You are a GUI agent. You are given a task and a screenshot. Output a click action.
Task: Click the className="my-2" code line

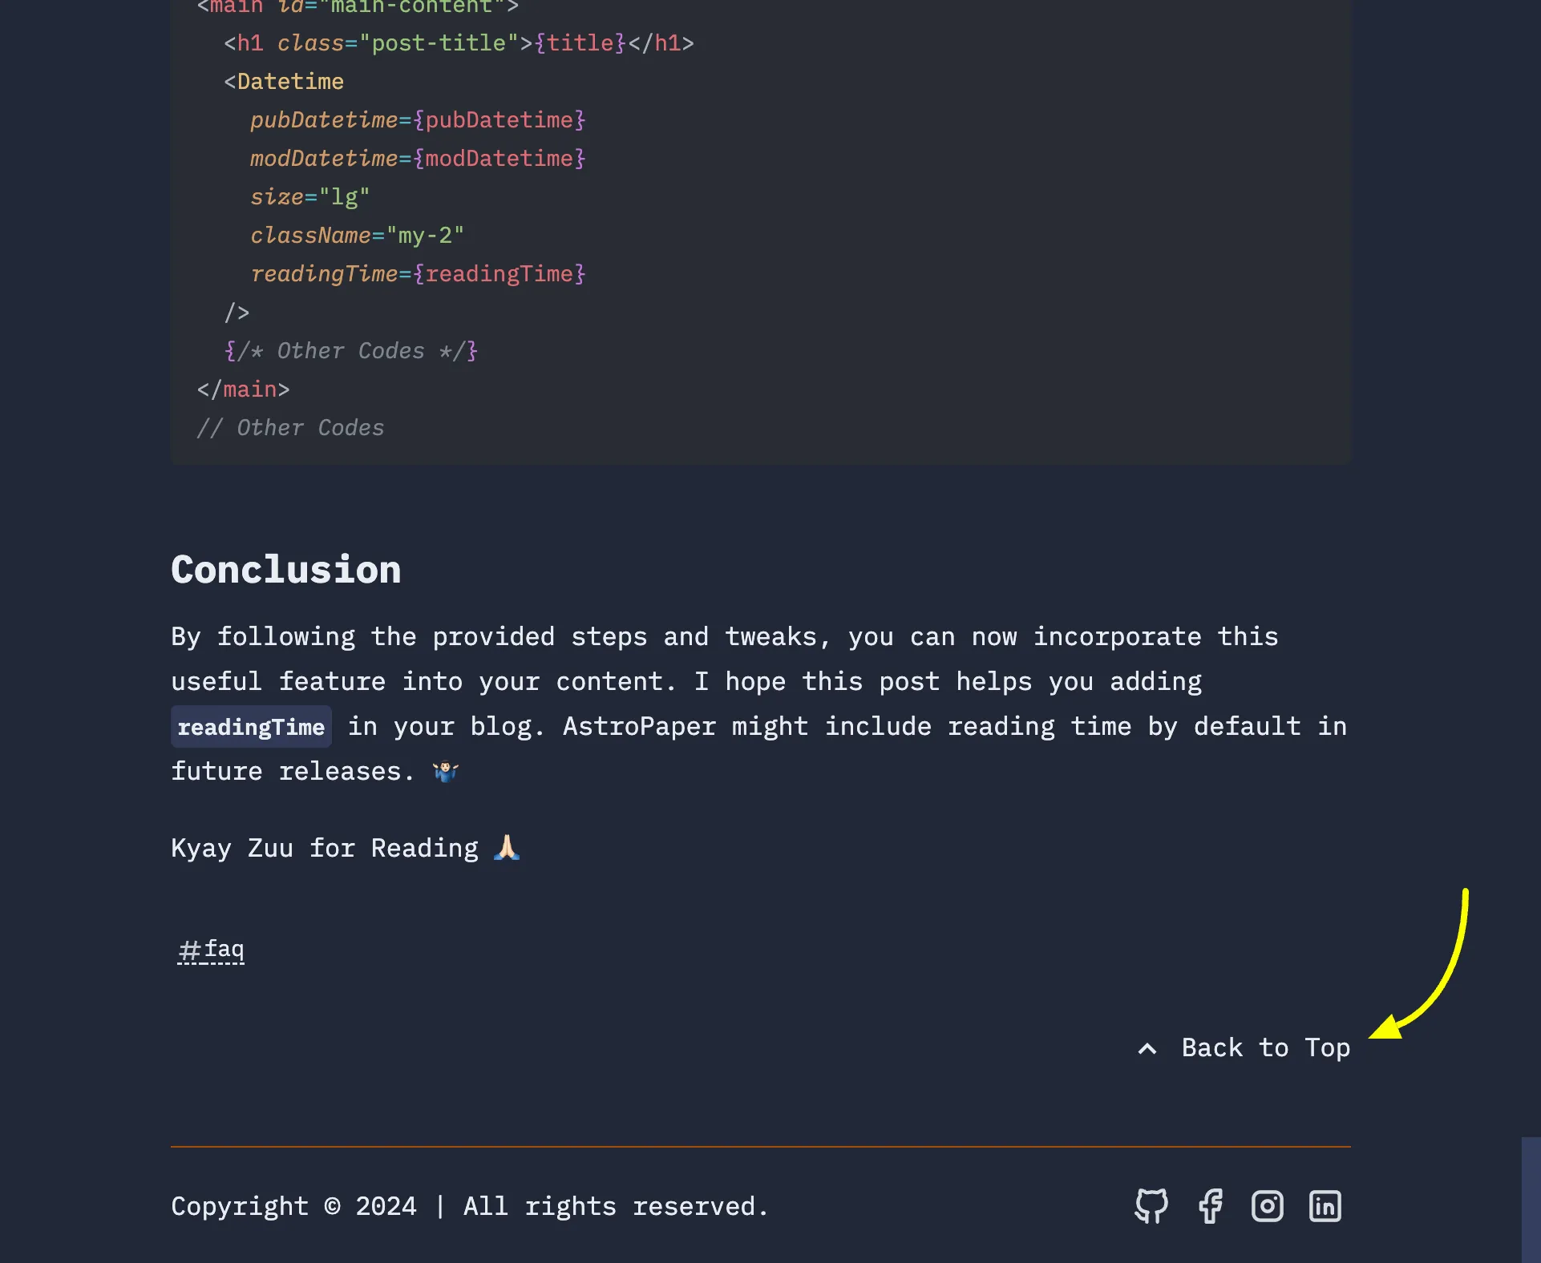tap(357, 236)
